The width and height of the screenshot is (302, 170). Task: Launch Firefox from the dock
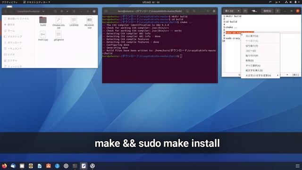tap(4, 166)
